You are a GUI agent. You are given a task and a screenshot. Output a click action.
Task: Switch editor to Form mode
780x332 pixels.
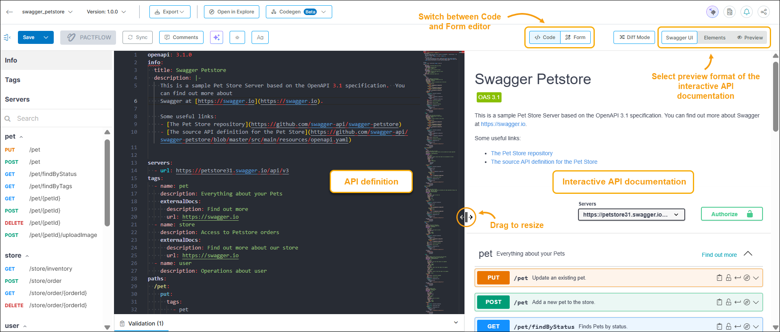[x=575, y=37]
